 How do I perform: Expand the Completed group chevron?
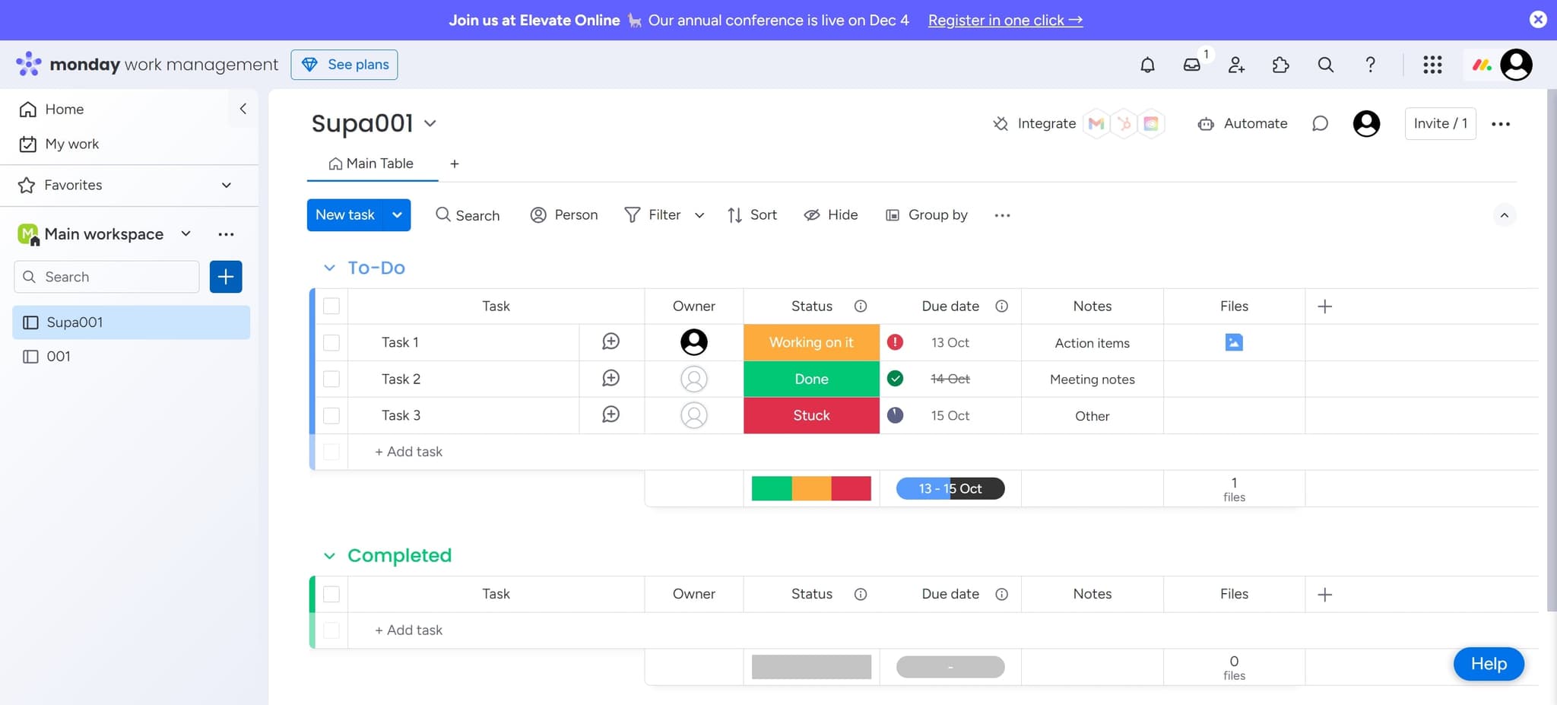pos(329,555)
